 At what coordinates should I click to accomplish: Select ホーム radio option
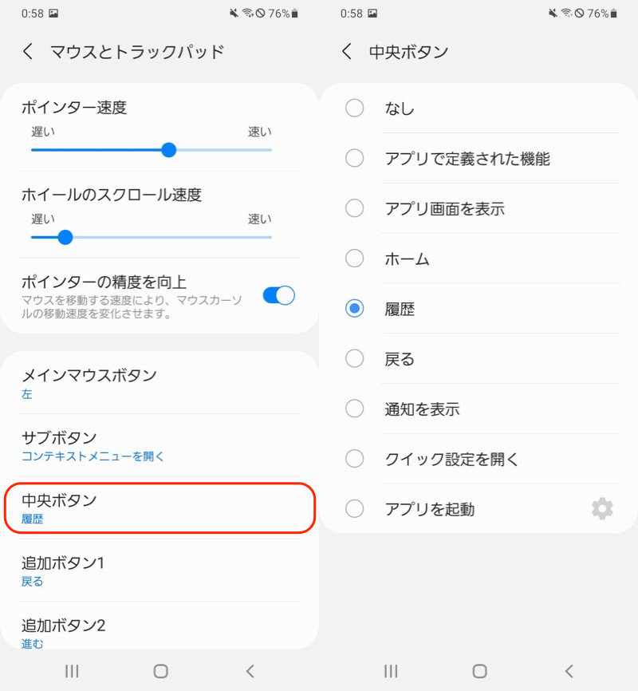point(355,259)
